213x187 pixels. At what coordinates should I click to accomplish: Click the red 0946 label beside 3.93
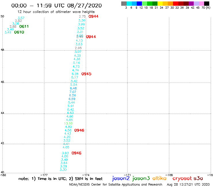[77, 153]
